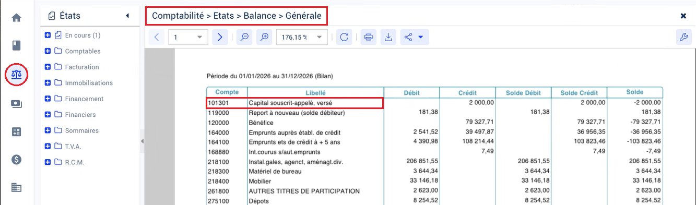
Task: Select the En cours (1) item
Action: click(x=82, y=35)
